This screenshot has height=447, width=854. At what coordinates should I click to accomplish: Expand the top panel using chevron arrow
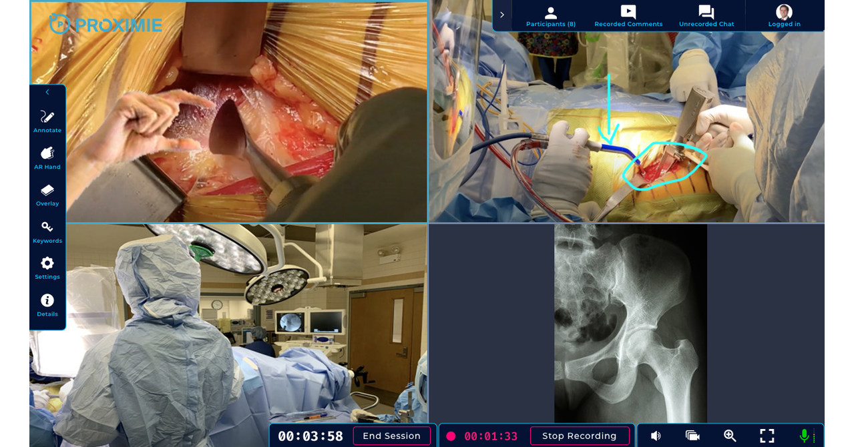click(x=502, y=15)
